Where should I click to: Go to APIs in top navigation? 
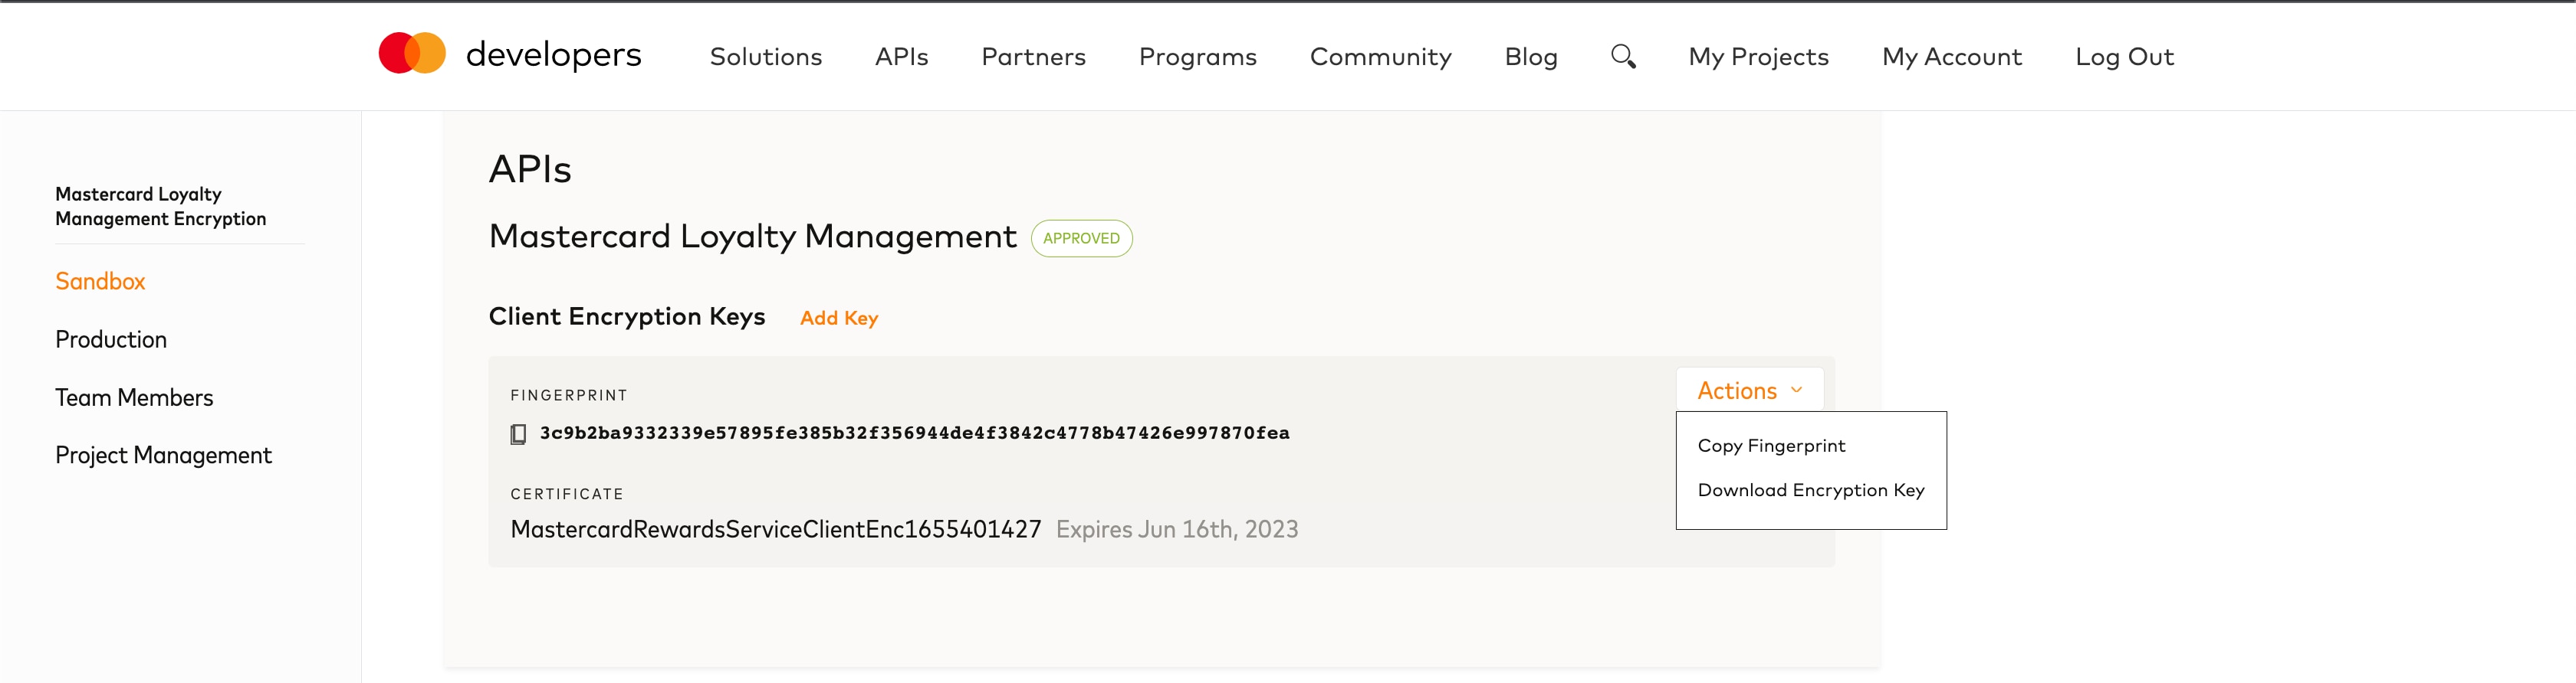point(901,57)
